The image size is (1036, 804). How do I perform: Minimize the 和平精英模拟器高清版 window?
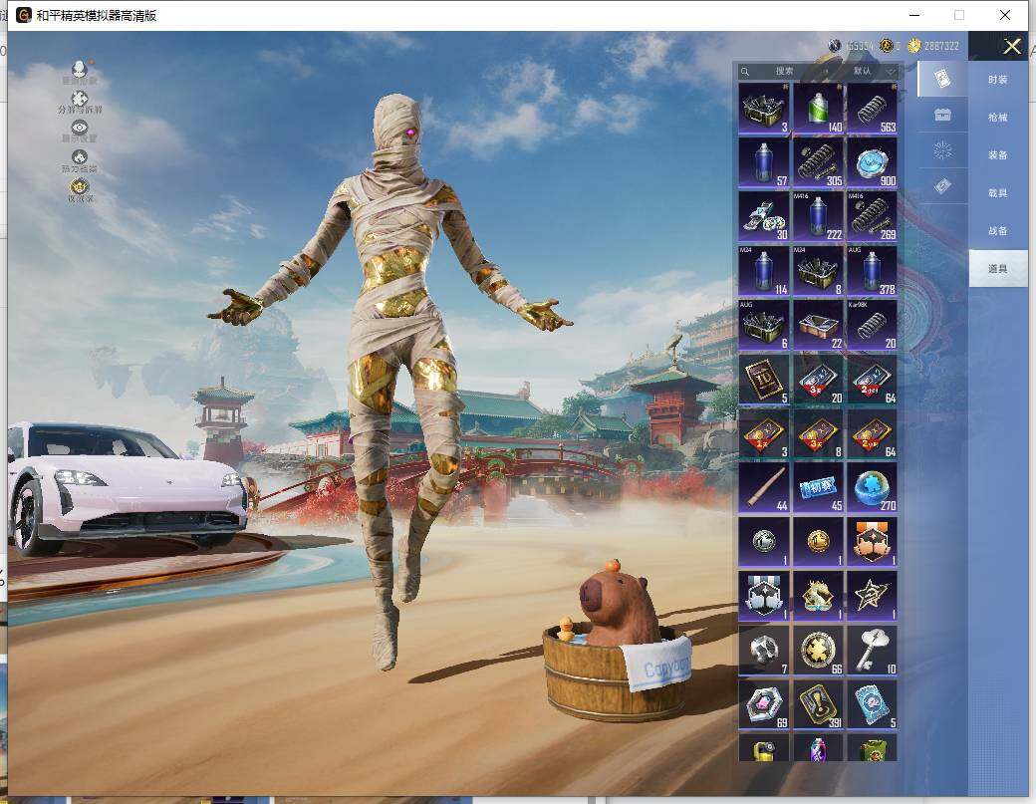point(914,15)
